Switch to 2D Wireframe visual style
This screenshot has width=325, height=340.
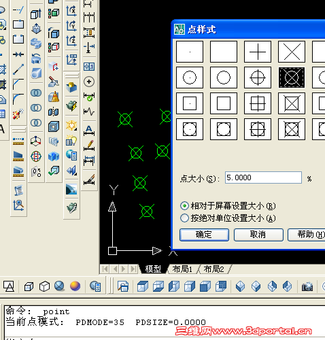[x=9, y=286]
